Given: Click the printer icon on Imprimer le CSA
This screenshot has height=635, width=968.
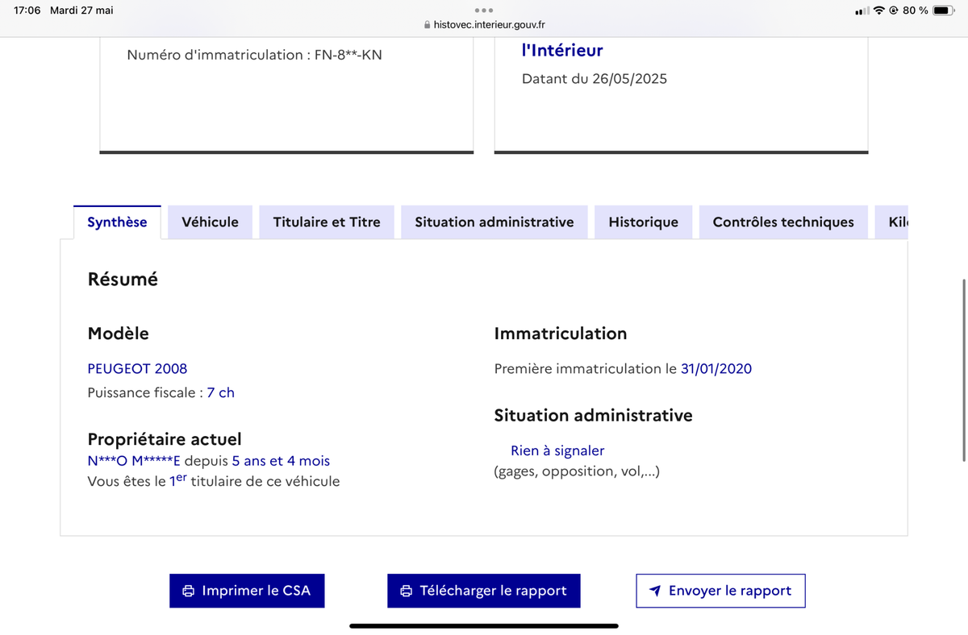Looking at the screenshot, I should point(188,591).
